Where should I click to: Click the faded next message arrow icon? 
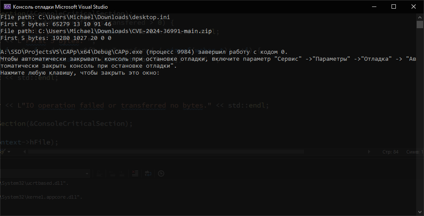122,173
